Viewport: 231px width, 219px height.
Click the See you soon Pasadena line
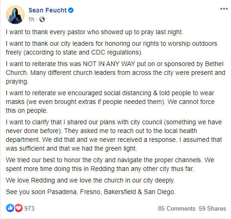91,192
